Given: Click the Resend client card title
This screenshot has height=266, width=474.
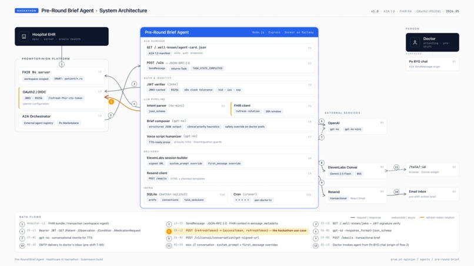Looking at the screenshot, I should click(157, 173).
